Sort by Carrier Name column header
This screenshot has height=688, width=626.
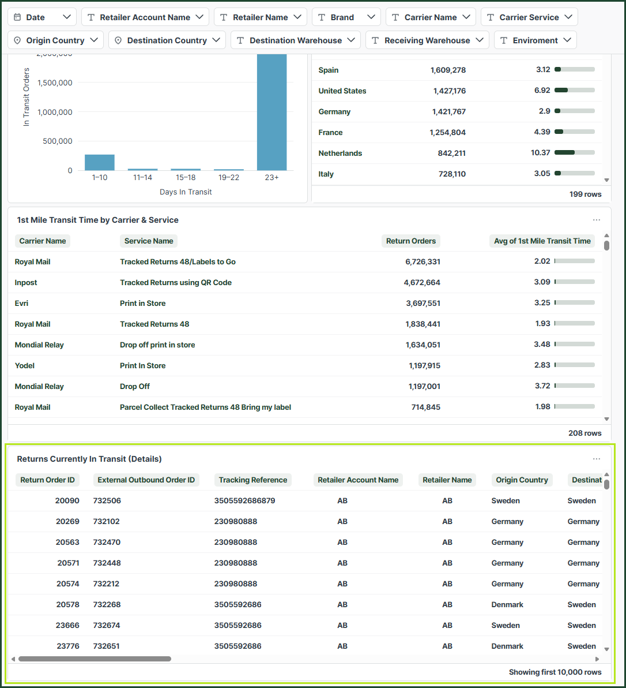point(43,241)
